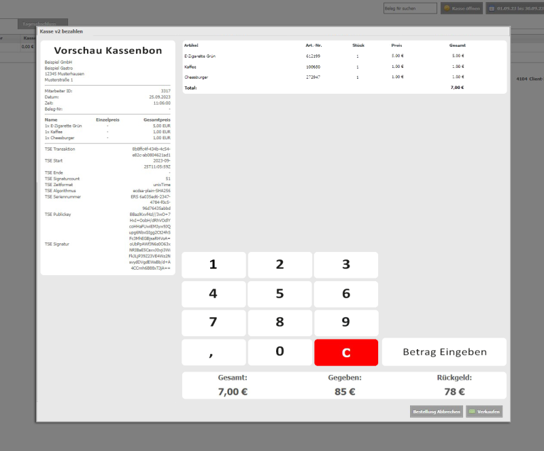Click the receipt date 25.09.2023

[x=160, y=97]
